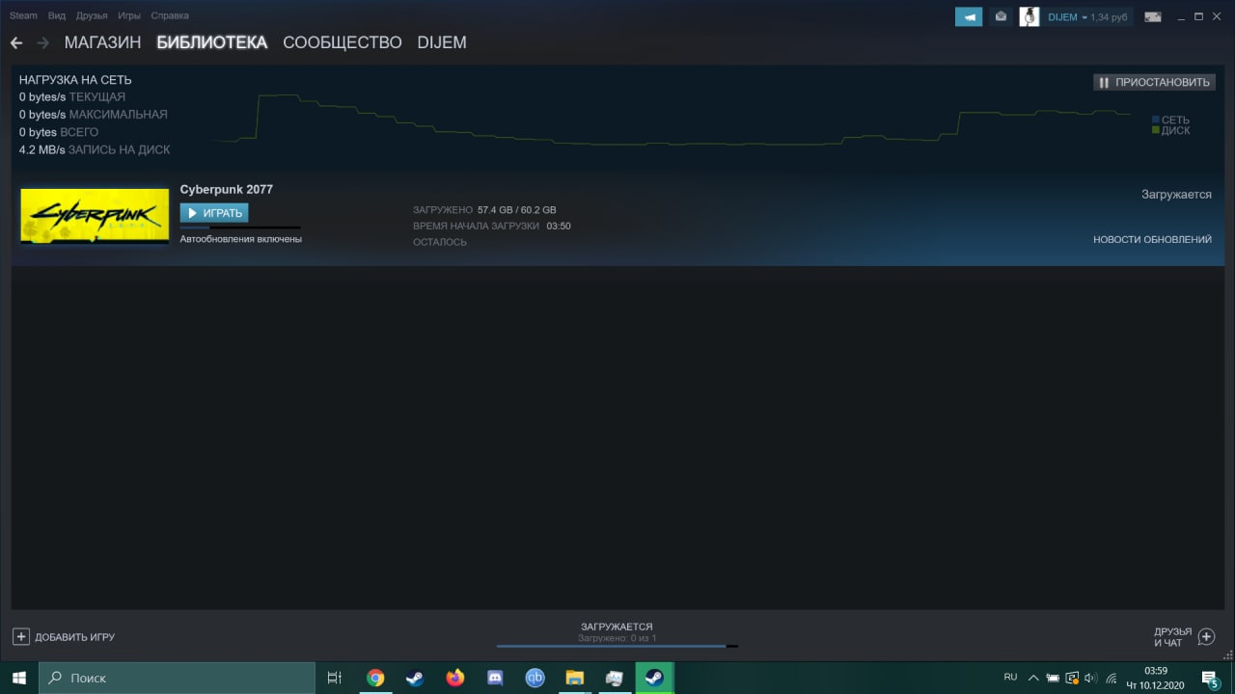Open Firefox from the taskbar
The height and width of the screenshot is (694, 1235).
pos(454,678)
